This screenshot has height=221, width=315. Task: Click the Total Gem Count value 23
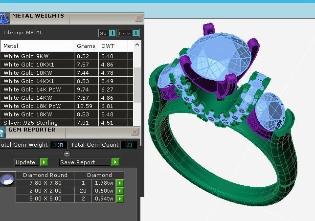(x=129, y=145)
